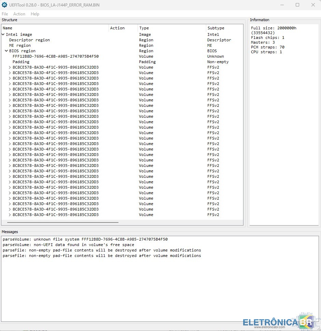321x331 pixels.
Task: Select the Descriptor region row
Action: click(x=29, y=40)
